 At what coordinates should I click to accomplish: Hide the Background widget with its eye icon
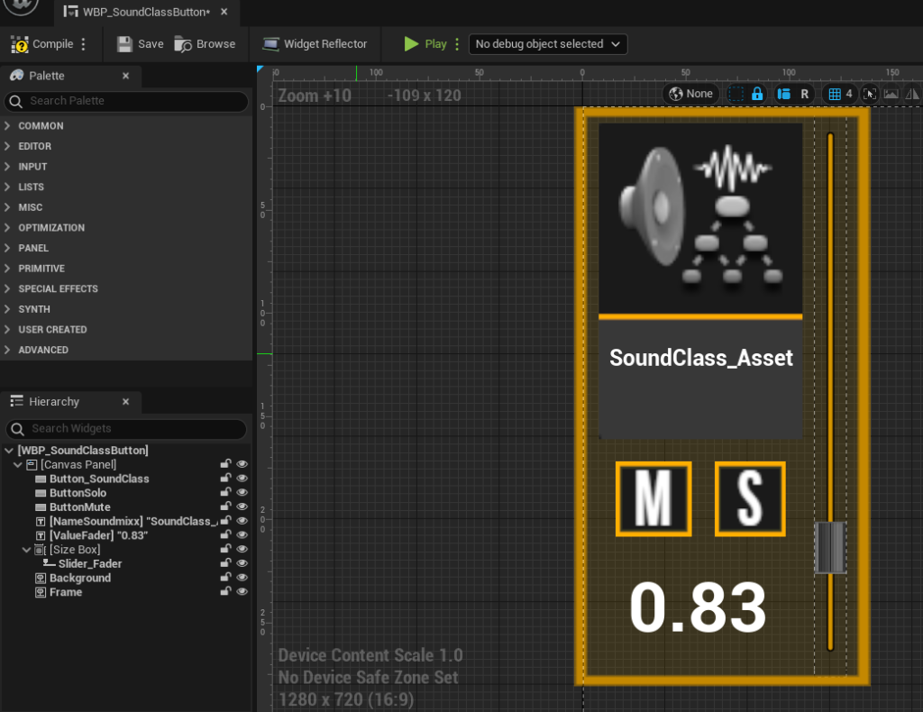(242, 579)
